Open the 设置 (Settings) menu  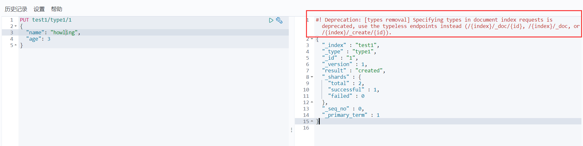pyautogui.click(x=39, y=9)
